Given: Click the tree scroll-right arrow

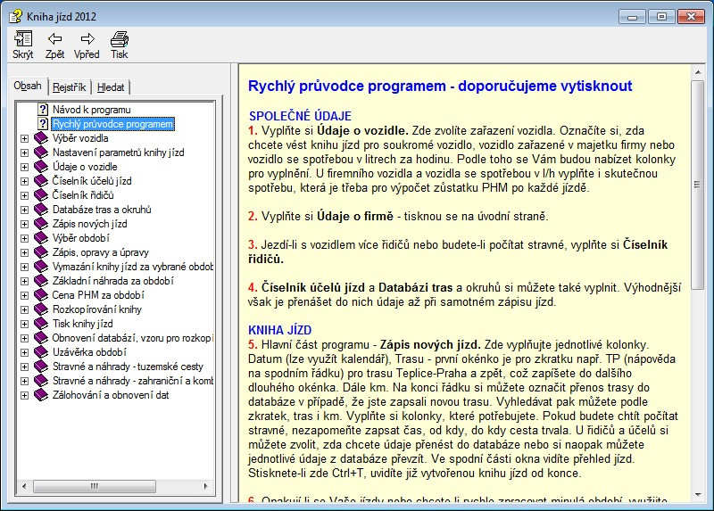Looking at the screenshot, I should pos(206,486).
